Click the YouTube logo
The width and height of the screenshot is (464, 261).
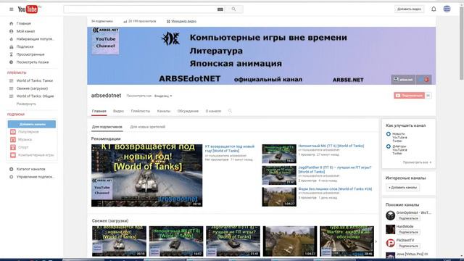click(x=28, y=9)
